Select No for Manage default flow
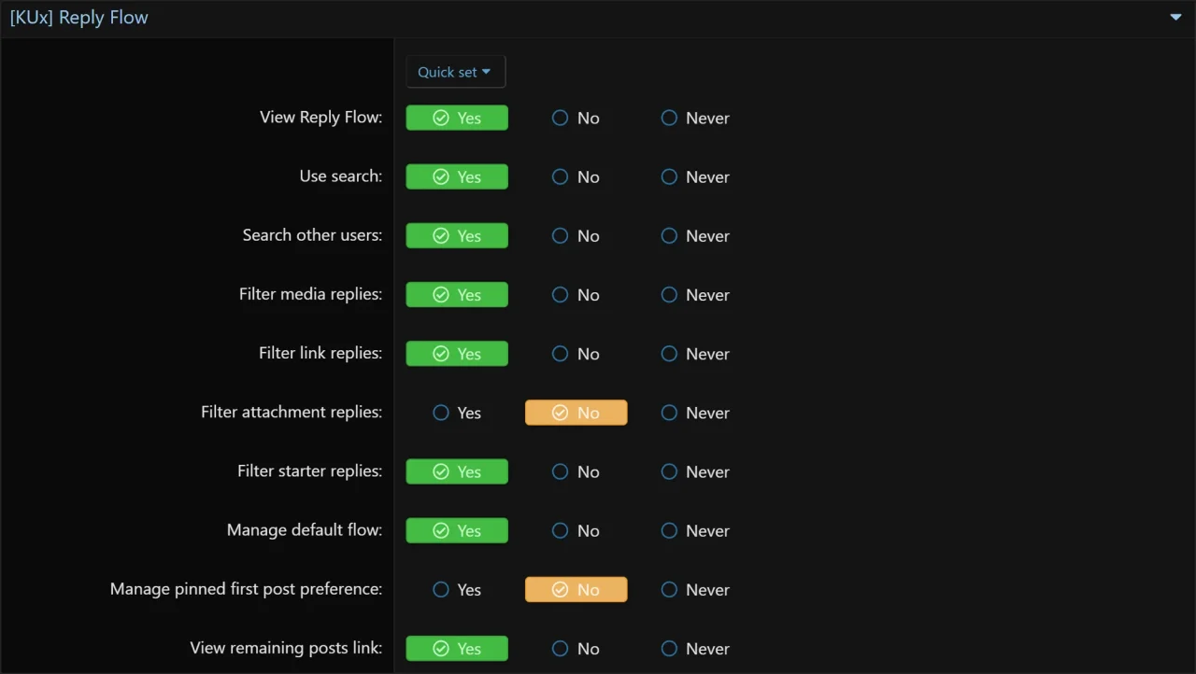 pos(576,530)
